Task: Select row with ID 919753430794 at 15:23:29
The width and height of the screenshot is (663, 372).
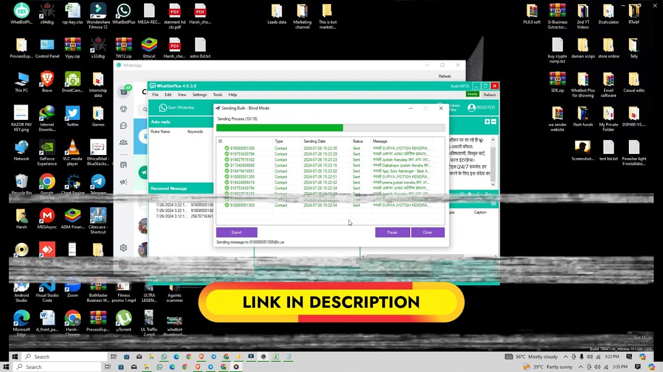Action: point(330,154)
